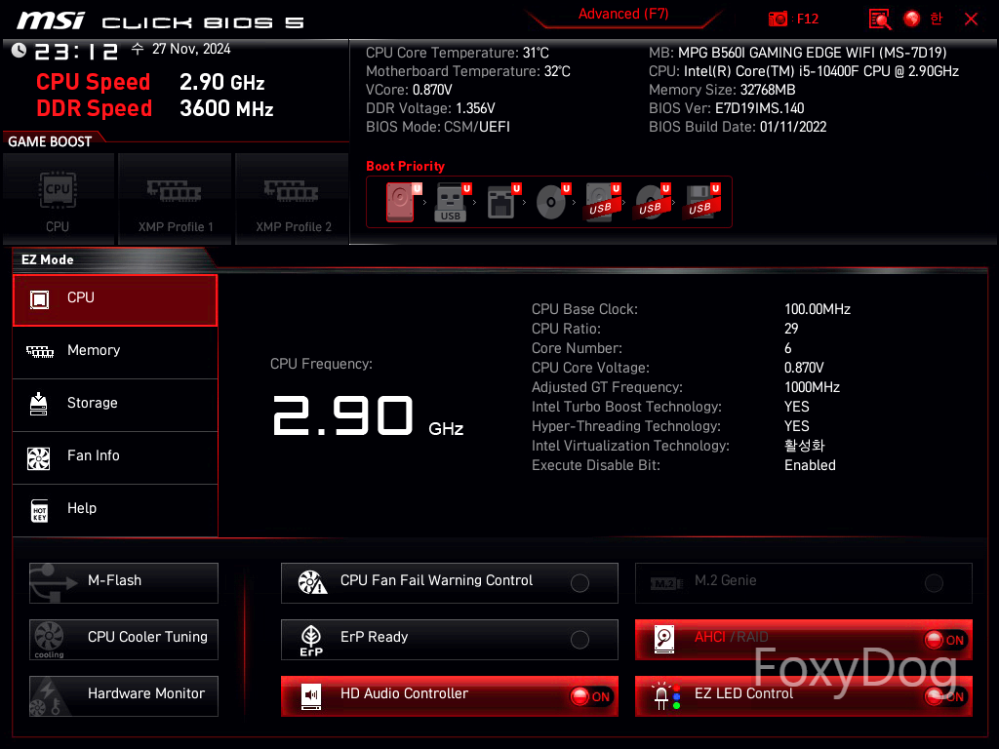This screenshot has height=749, width=999.
Task: Click the M-Flash USB icon
Action: 53,583
